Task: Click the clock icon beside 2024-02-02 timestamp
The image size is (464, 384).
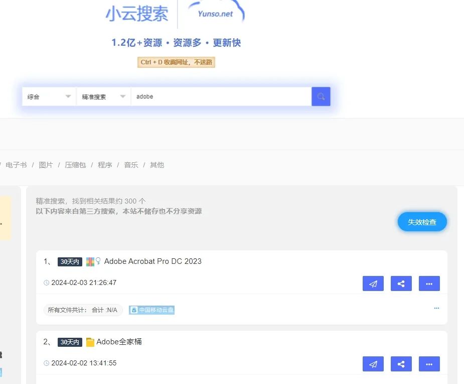Action: (47, 363)
